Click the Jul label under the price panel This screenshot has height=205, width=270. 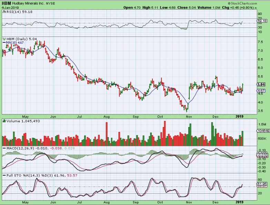(x=79, y=117)
